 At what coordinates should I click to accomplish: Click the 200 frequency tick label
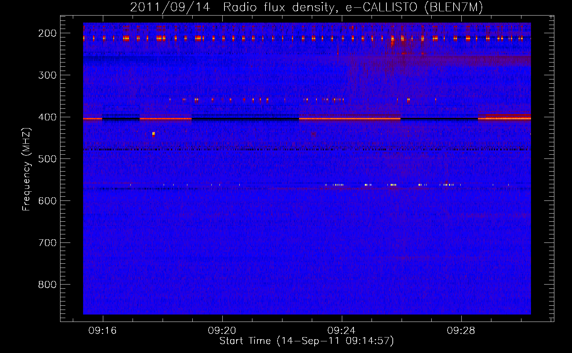[x=47, y=33]
